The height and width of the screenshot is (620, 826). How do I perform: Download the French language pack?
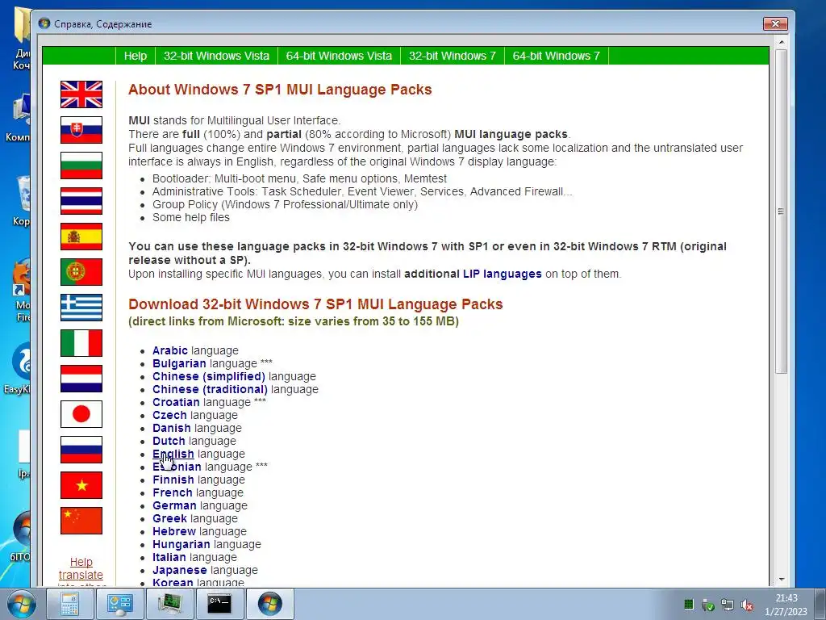tap(173, 492)
